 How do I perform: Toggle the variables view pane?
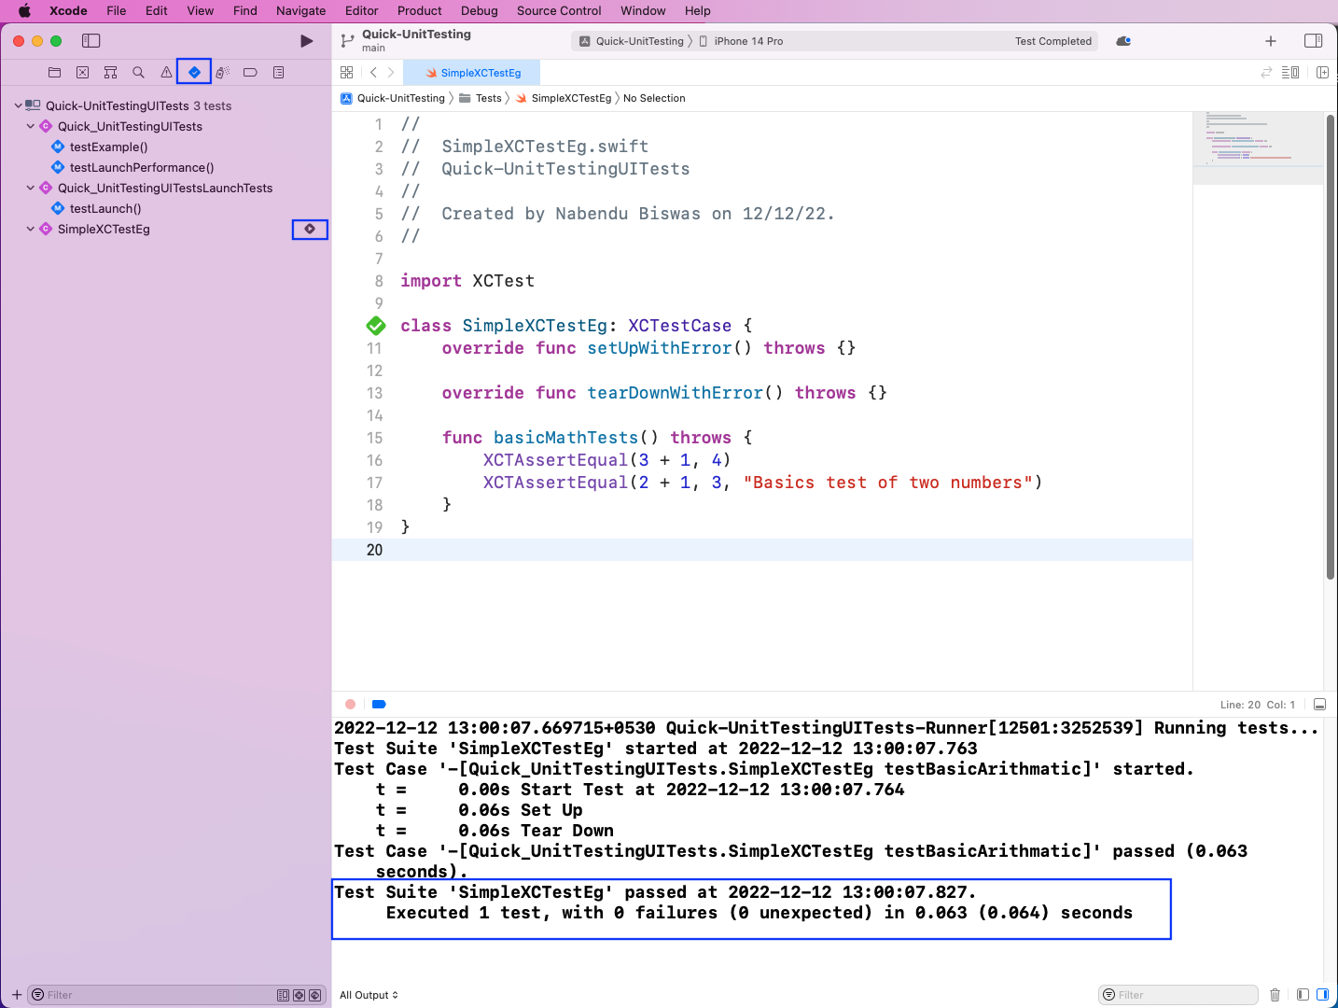[1303, 995]
